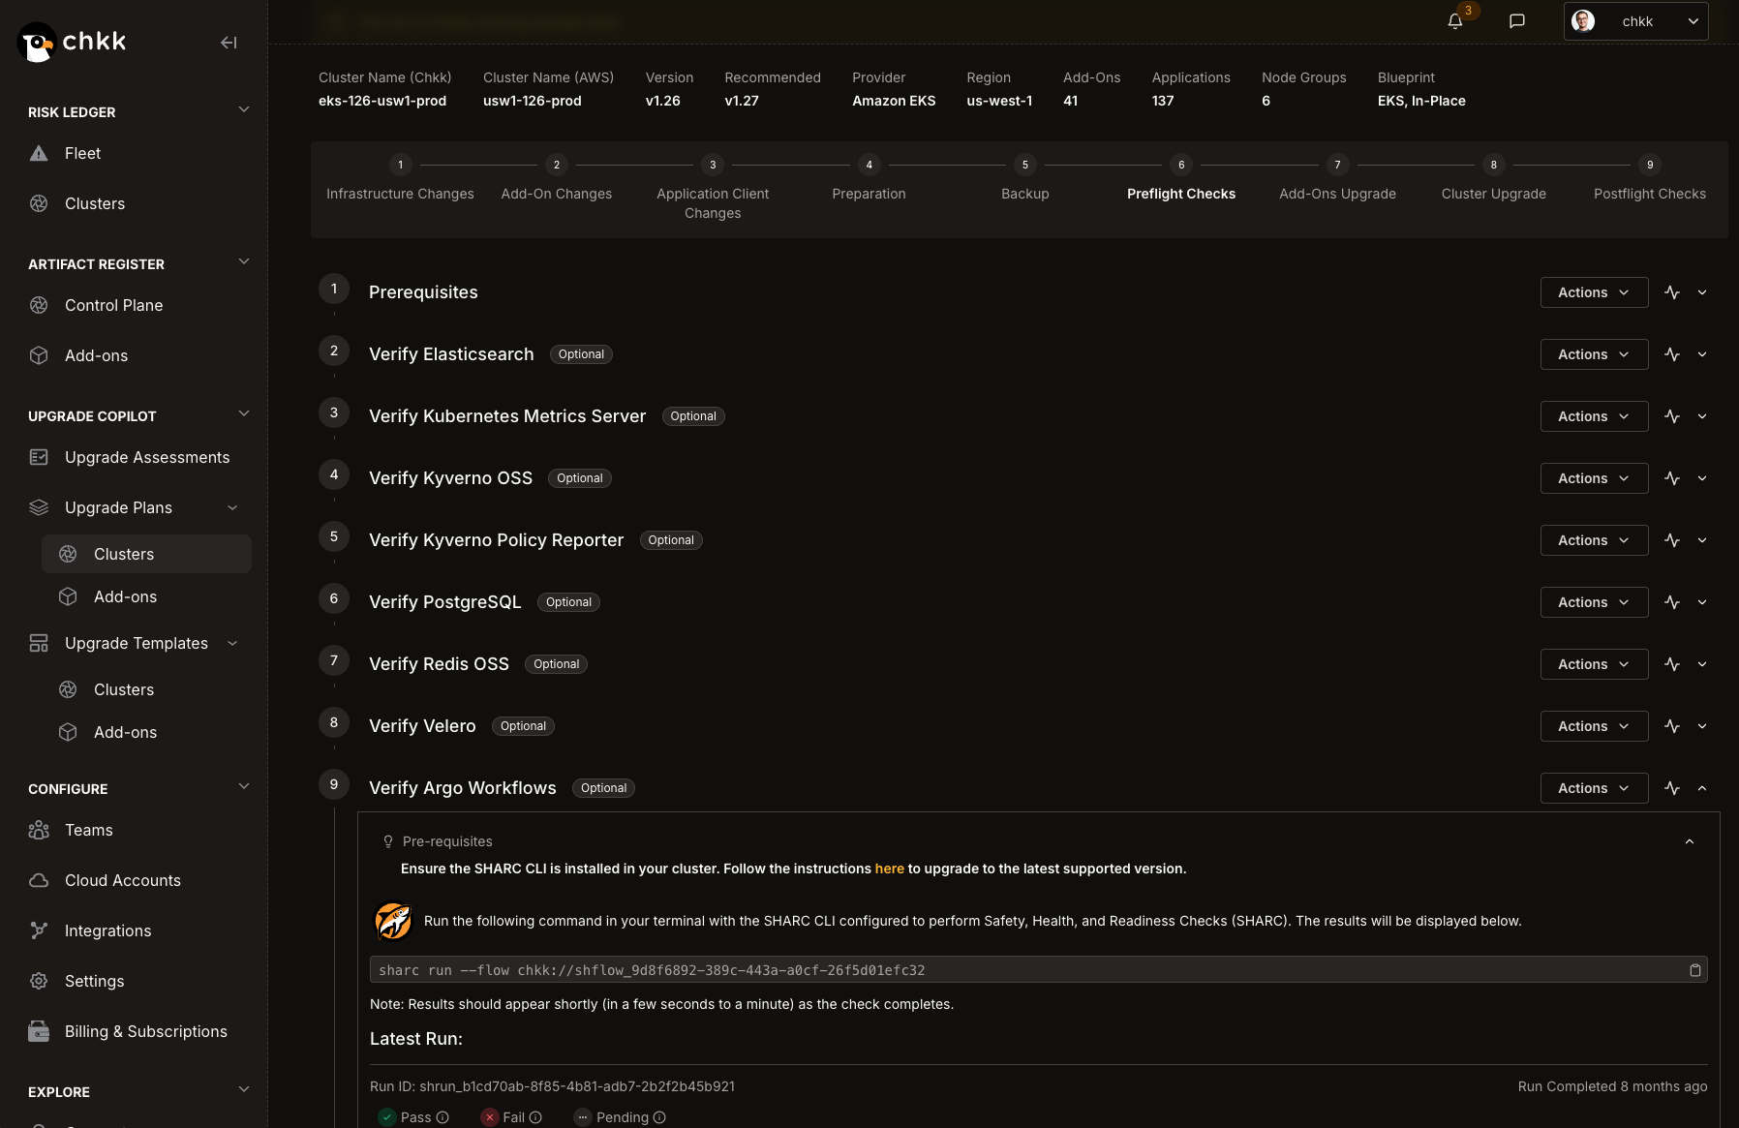1739x1128 pixels.
Task: Collapse the Upgrade Templates submenu
Action: click(x=232, y=643)
